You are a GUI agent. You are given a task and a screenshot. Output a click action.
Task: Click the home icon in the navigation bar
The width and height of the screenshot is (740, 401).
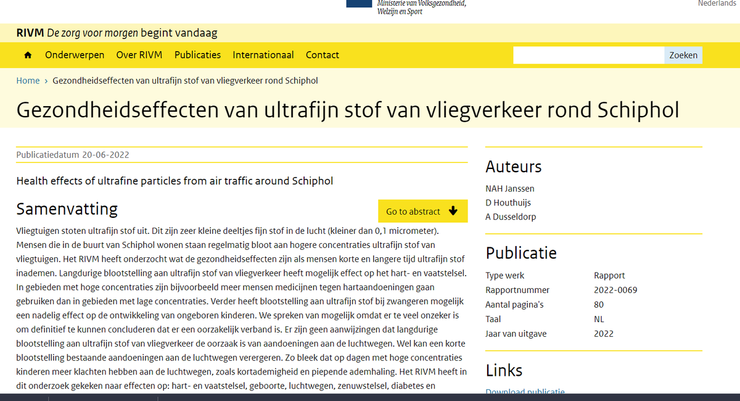click(28, 55)
